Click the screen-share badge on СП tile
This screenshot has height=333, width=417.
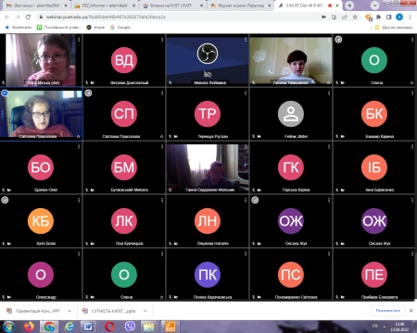[x=88, y=92]
